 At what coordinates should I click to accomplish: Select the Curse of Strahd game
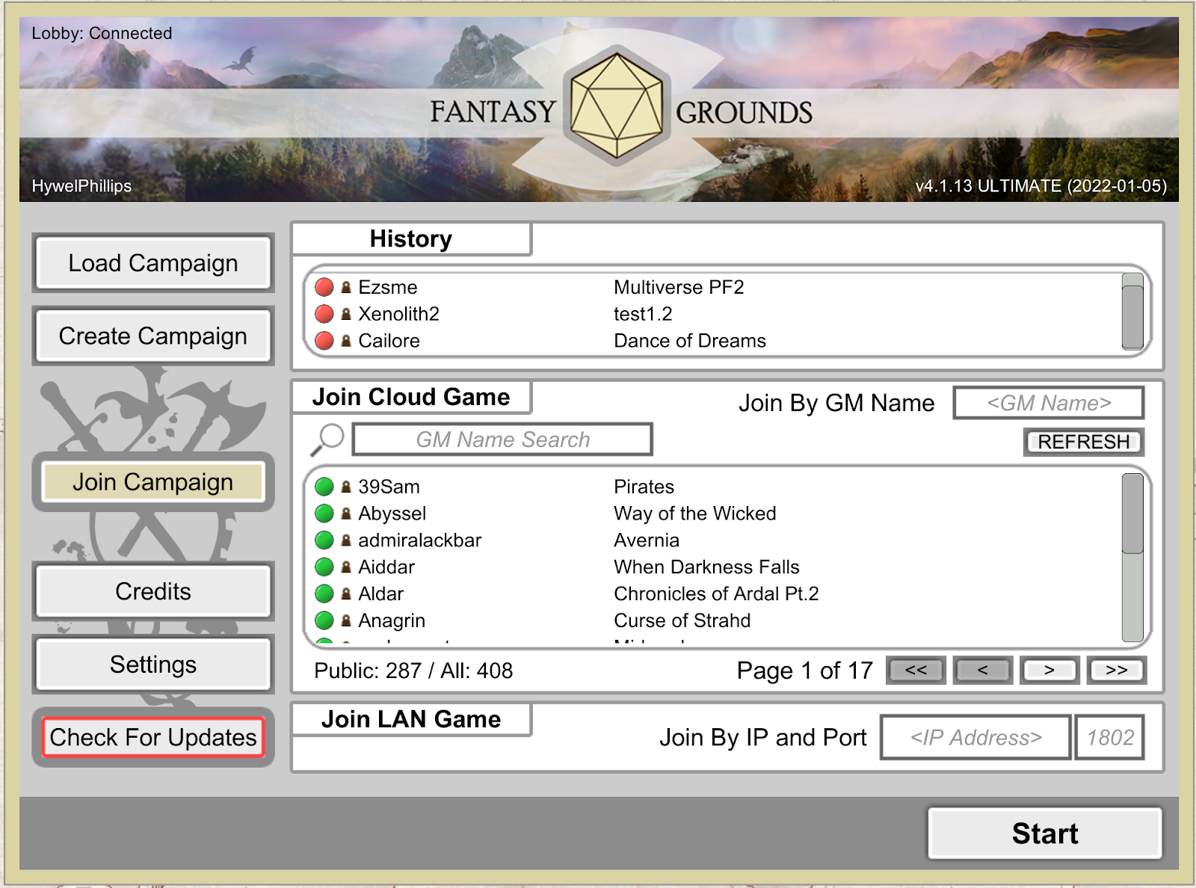click(682, 620)
